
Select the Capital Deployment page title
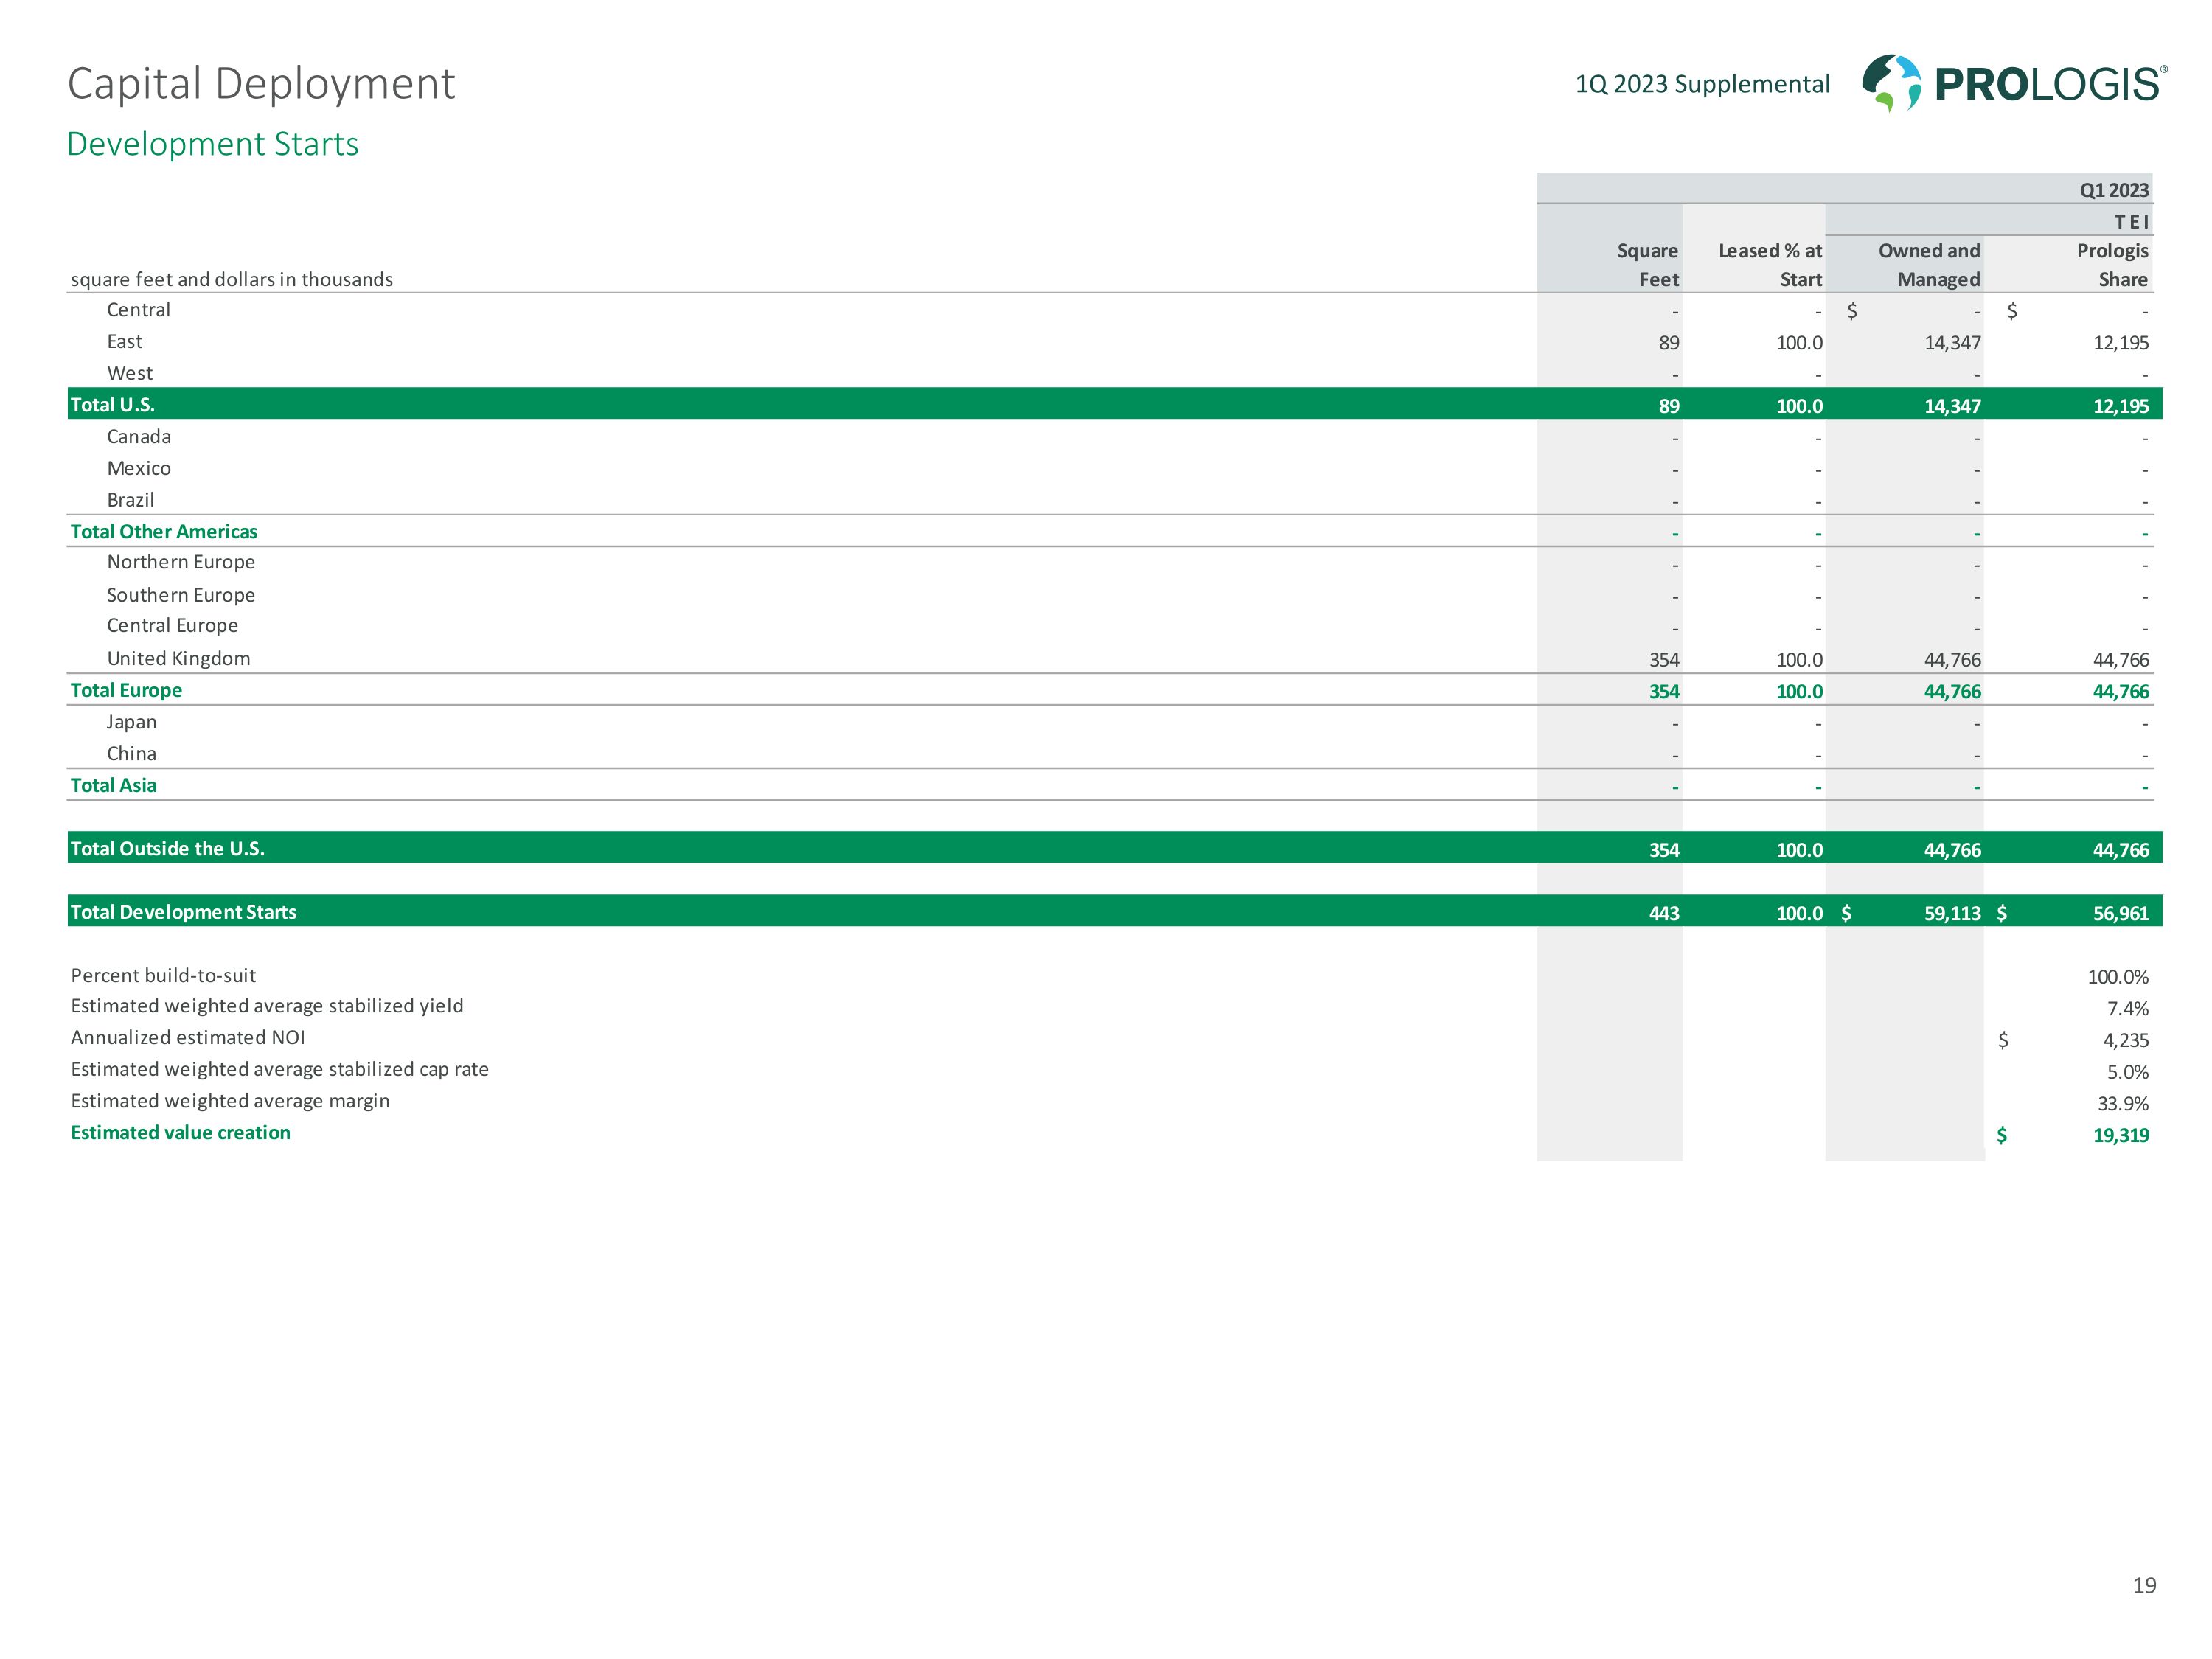261,84
